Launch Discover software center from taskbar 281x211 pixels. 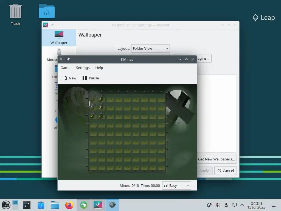(x=41, y=205)
